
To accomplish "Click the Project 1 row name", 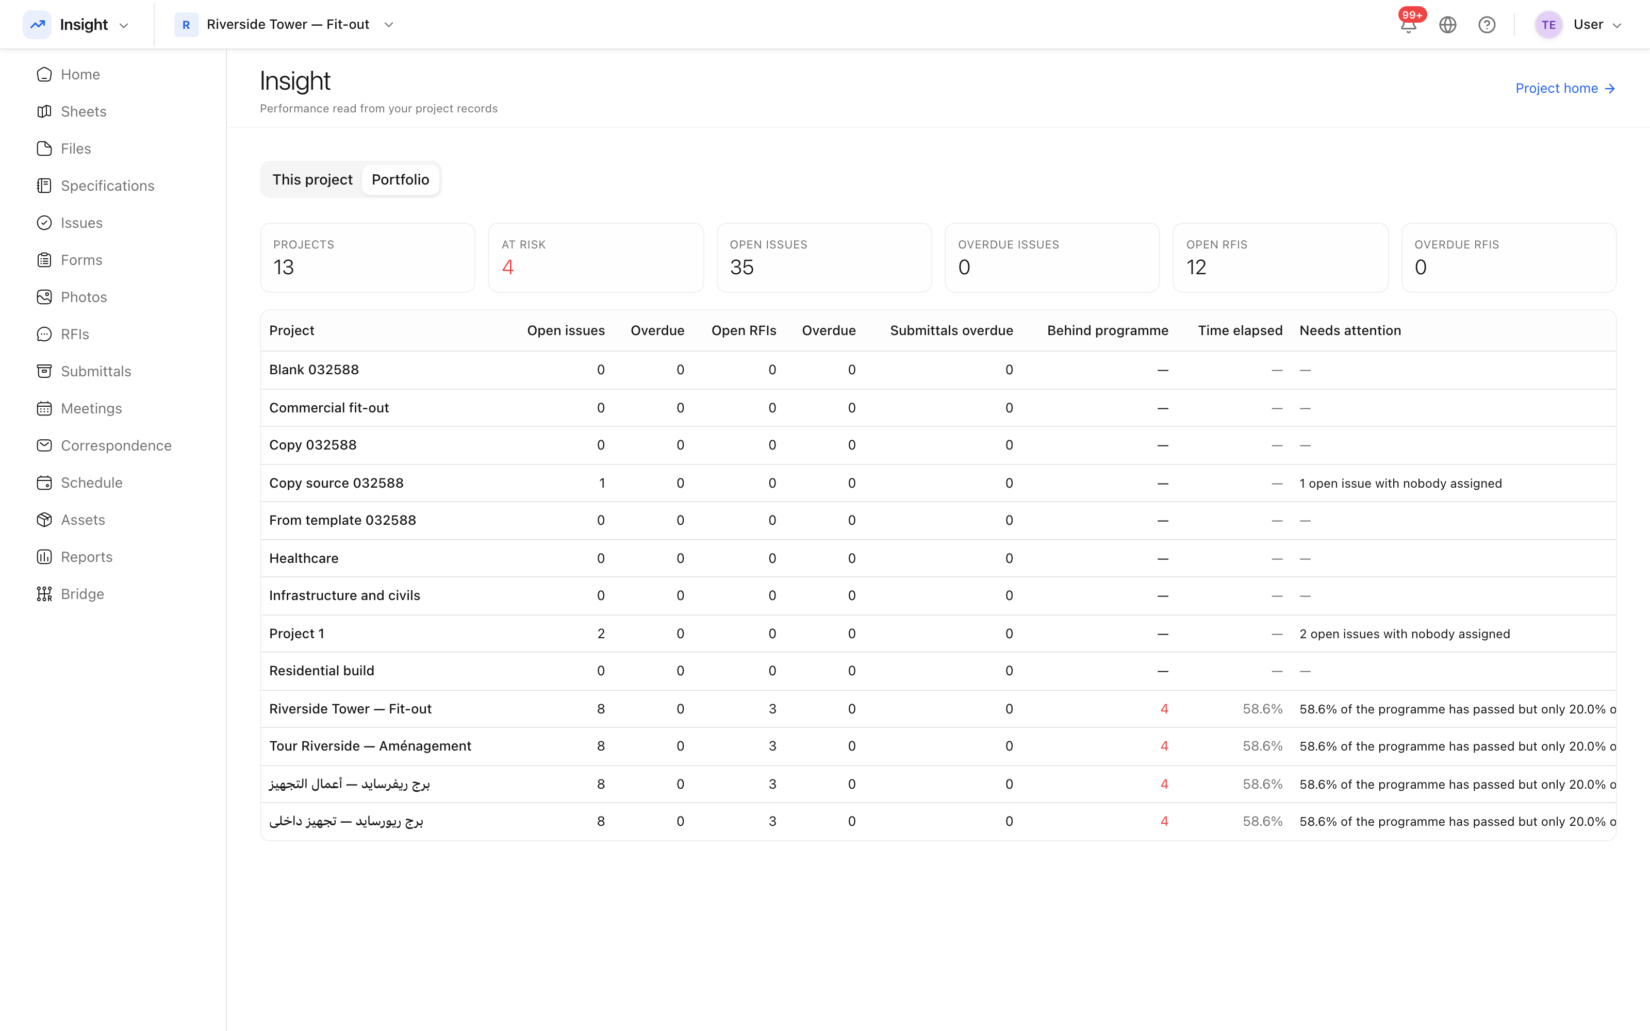I will point(296,634).
